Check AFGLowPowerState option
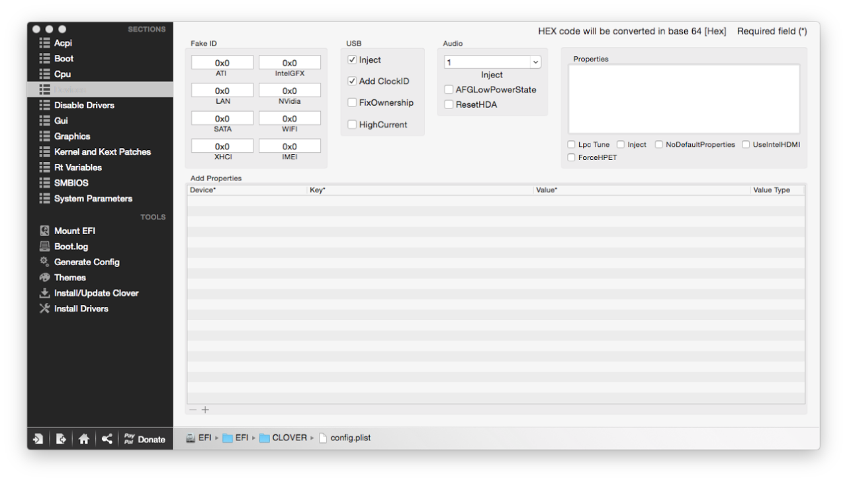This screenshot has width=847, height=482. [449, 89]
